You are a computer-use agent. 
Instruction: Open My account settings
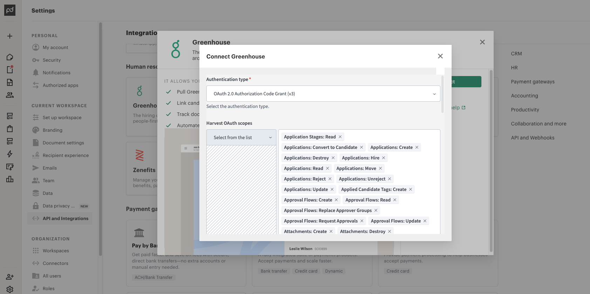(x=55, y=47)
